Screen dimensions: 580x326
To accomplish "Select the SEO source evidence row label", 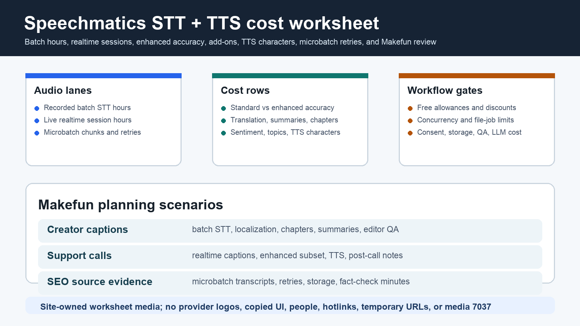I will 100,282.
